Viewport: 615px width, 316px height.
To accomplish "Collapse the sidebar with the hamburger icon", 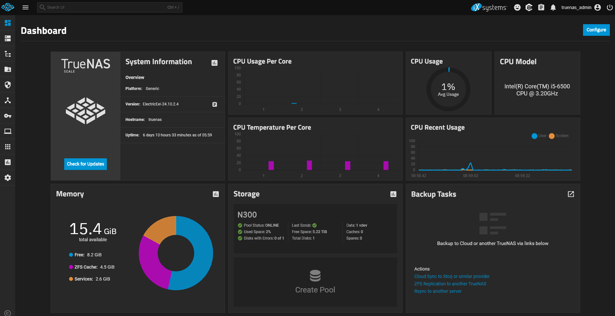I will (26, 7).
